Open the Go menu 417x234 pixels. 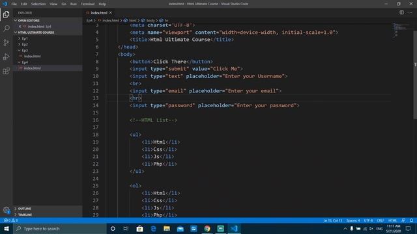click(x=64, y=4)
